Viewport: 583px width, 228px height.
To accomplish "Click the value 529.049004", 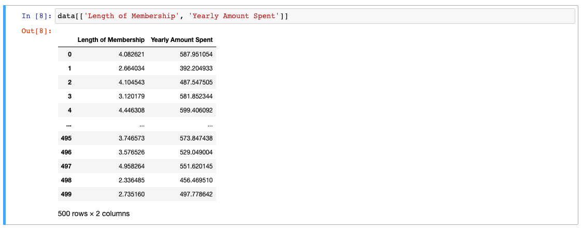I will point(196,152).
